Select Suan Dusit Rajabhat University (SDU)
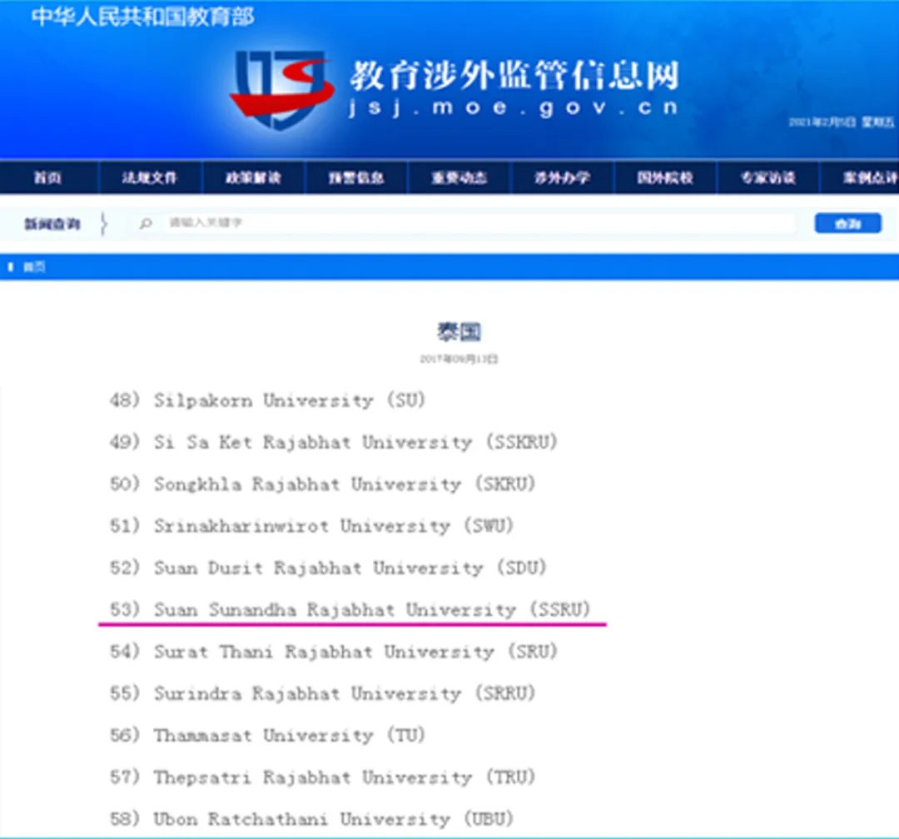The width and height of the screenshot is (899, 839). pos(327,568)
